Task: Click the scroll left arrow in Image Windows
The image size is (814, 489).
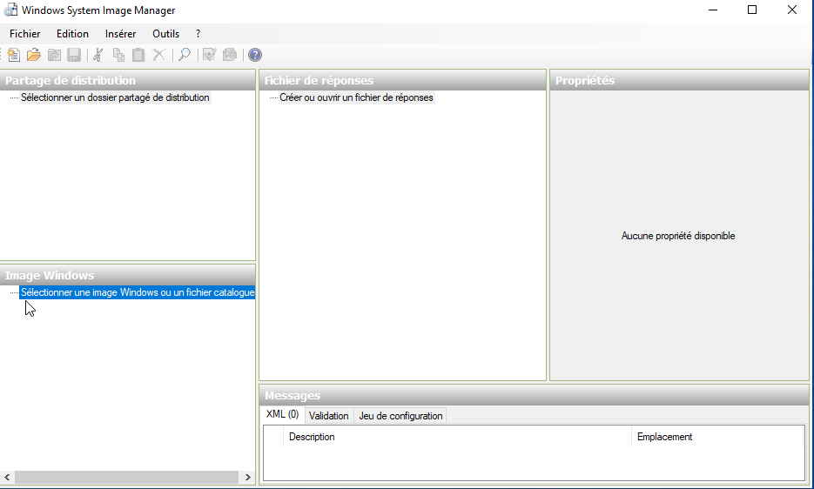Action: tap(7, 477)
